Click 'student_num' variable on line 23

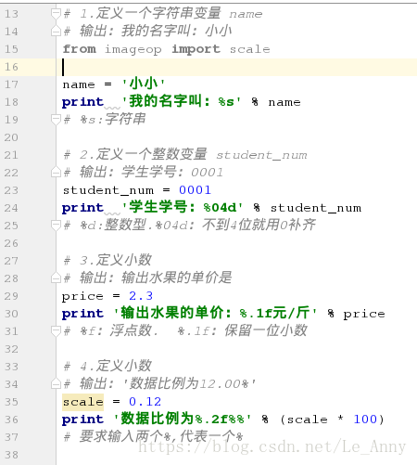pyautogui.click(x=108, y=190)
